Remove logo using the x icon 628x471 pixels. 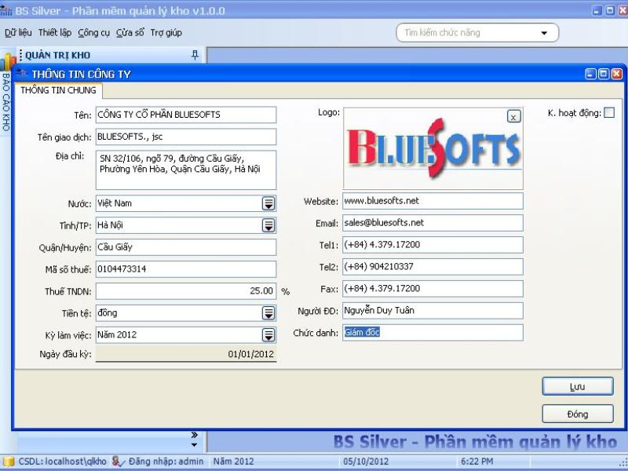513,116
